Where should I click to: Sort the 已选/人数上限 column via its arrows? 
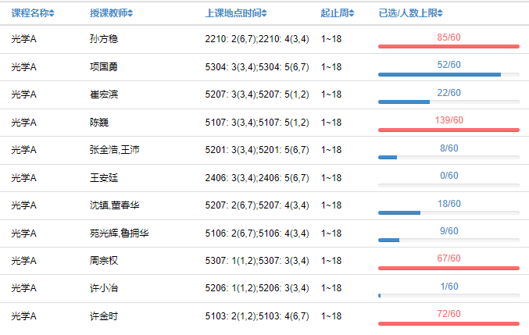[x=440, y=13]
